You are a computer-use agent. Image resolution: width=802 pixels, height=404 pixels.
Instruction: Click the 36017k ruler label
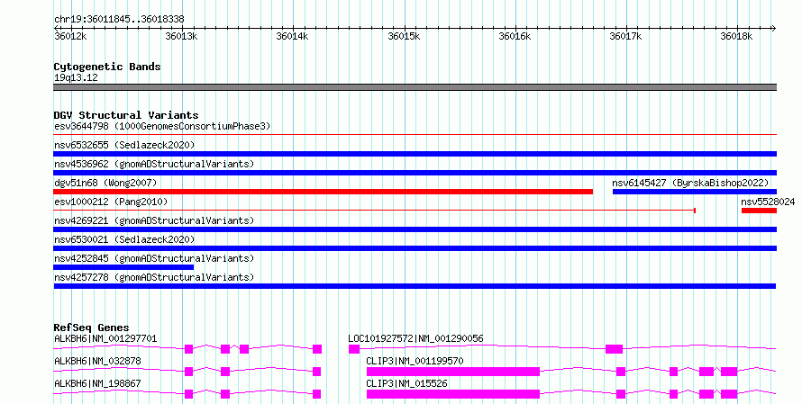pyautogui.click(x=625, y=36)
